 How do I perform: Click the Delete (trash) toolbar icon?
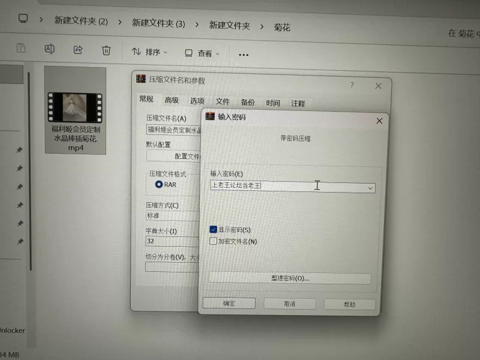[107, 50]
